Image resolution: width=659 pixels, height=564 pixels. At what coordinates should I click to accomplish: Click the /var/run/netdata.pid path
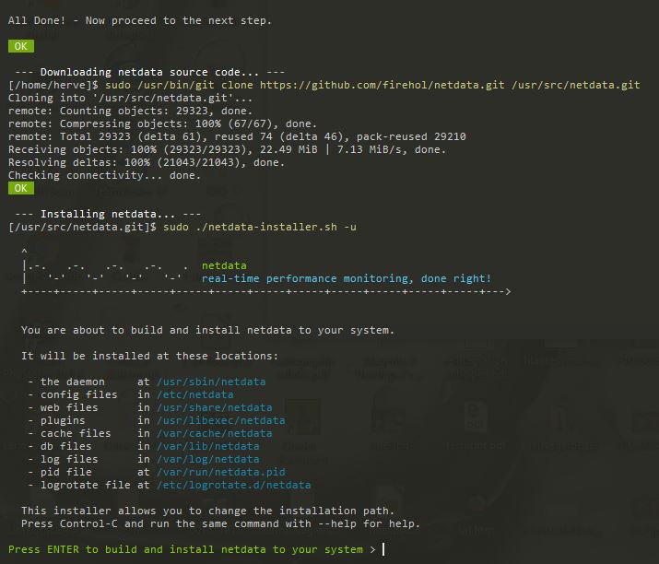(x=220, y=472)
